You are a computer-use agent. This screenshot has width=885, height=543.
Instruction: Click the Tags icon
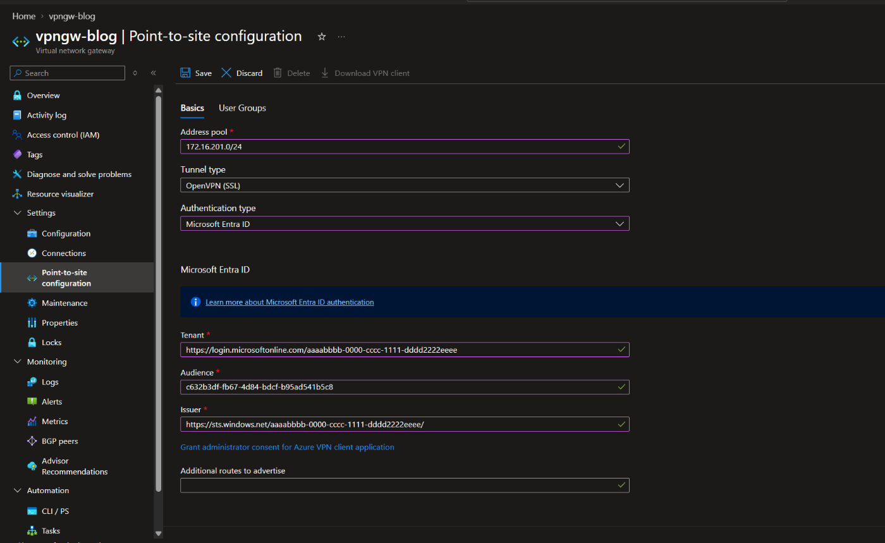[17, 154]
